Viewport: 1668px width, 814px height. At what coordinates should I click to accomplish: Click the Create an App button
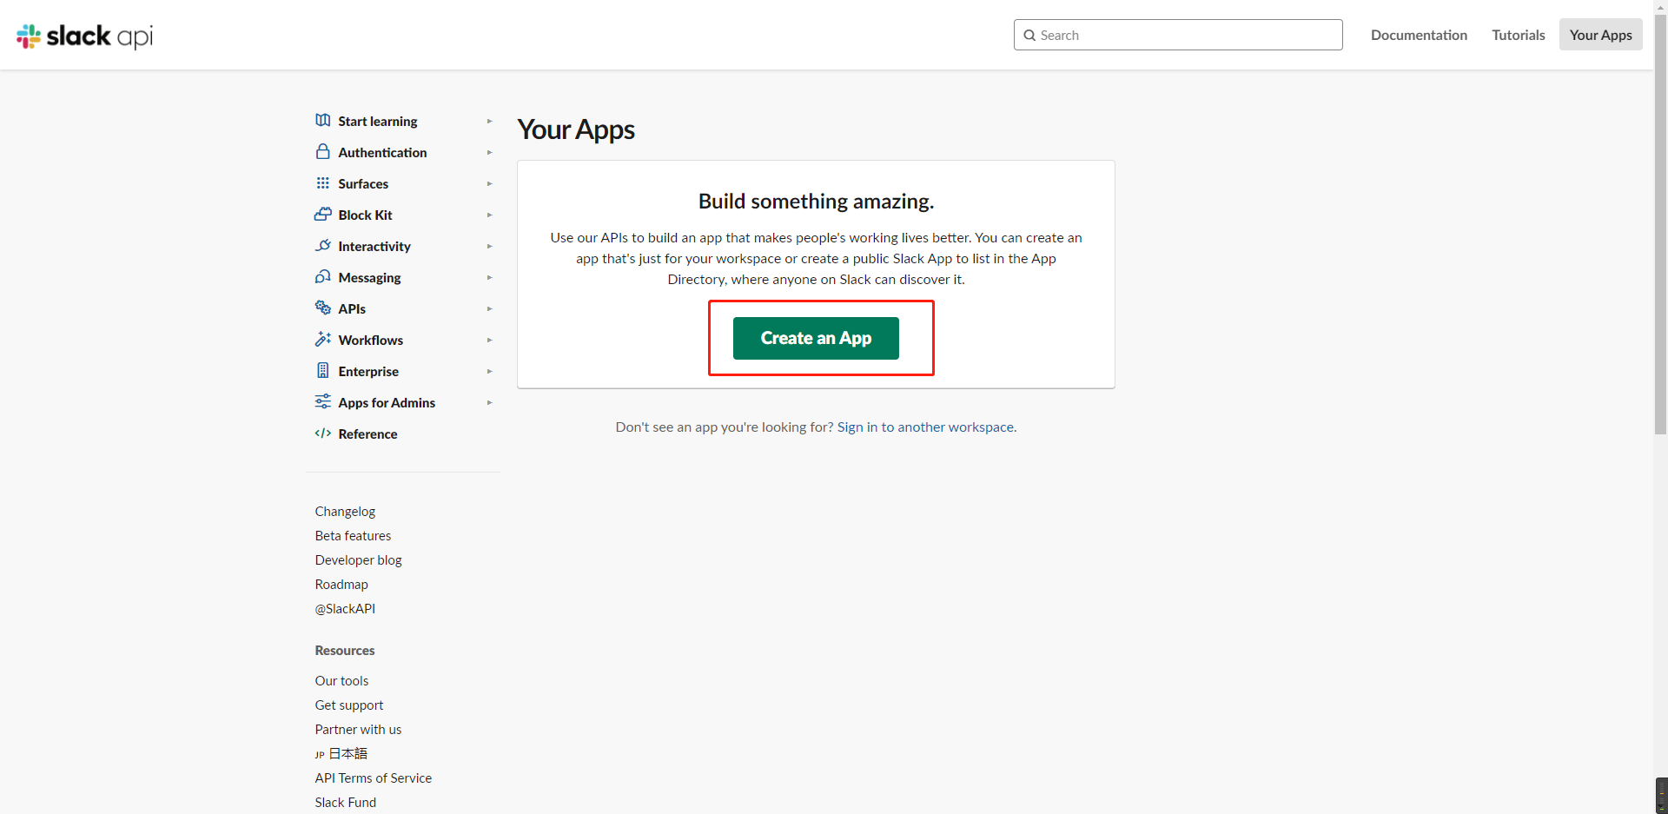816,338
